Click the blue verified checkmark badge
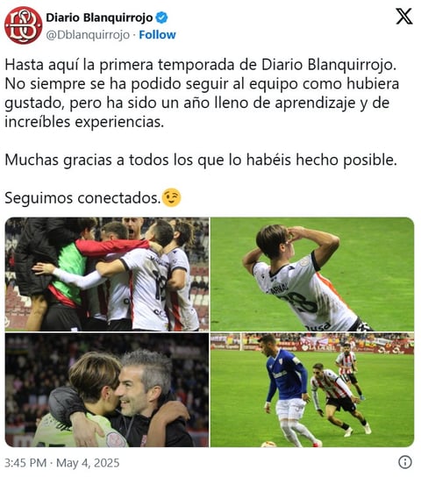The width and height of the screenshot is (421, 477). (x=161, y=18)
